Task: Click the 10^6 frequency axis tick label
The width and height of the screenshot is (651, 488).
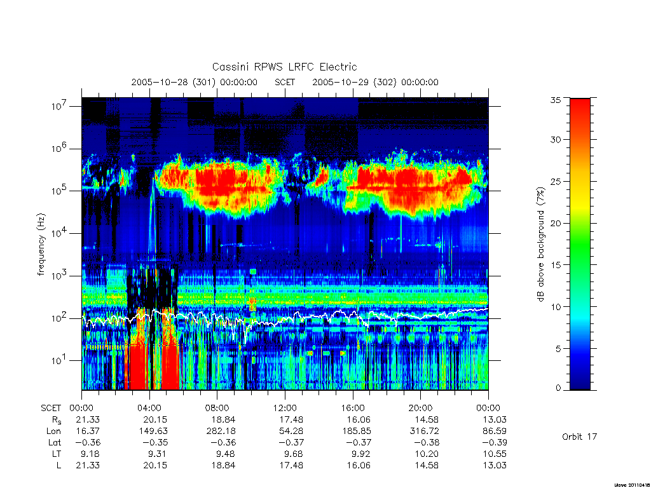Action: point(60,149)
